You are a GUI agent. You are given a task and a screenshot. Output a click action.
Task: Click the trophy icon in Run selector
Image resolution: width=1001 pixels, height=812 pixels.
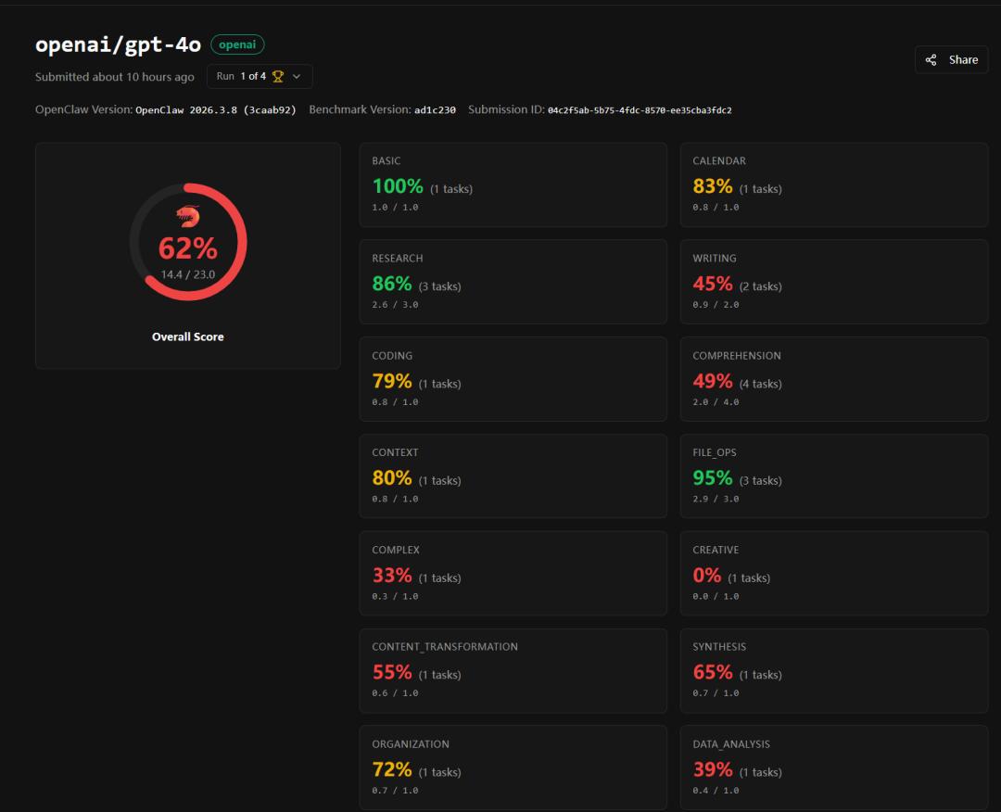[x=277, y=76]
